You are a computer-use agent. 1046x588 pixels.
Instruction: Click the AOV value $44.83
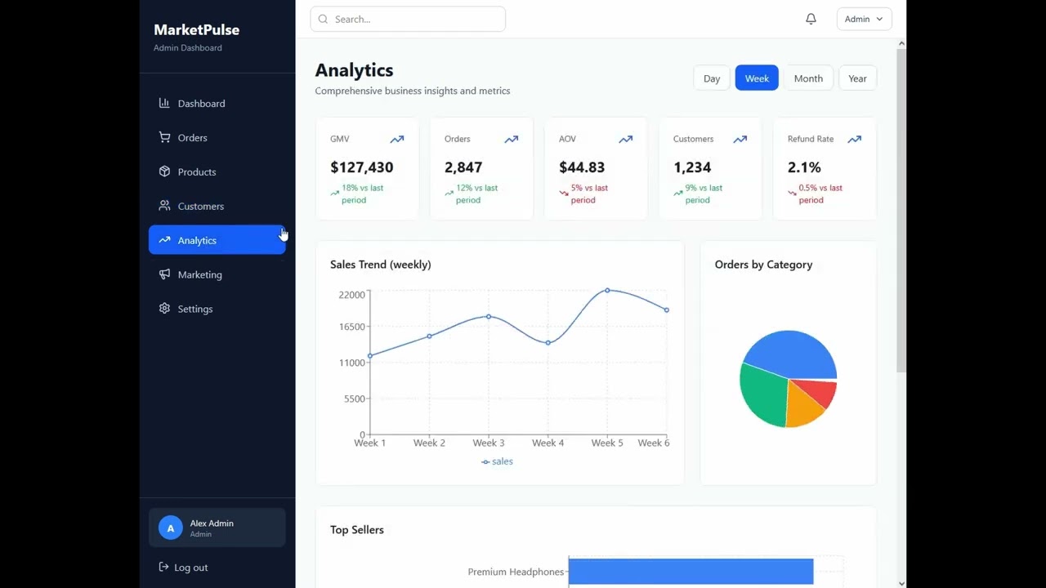[x=582, y=167]
